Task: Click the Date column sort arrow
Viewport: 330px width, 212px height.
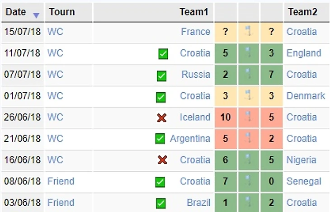Action: click(x=36, y=15)
